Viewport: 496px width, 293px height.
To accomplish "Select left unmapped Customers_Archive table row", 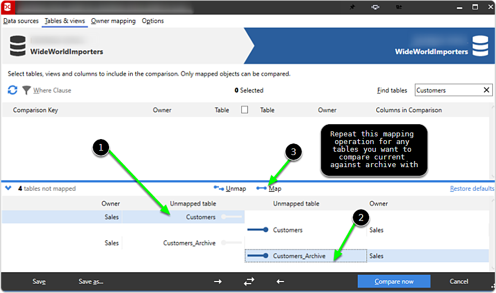I will [123, 243].
